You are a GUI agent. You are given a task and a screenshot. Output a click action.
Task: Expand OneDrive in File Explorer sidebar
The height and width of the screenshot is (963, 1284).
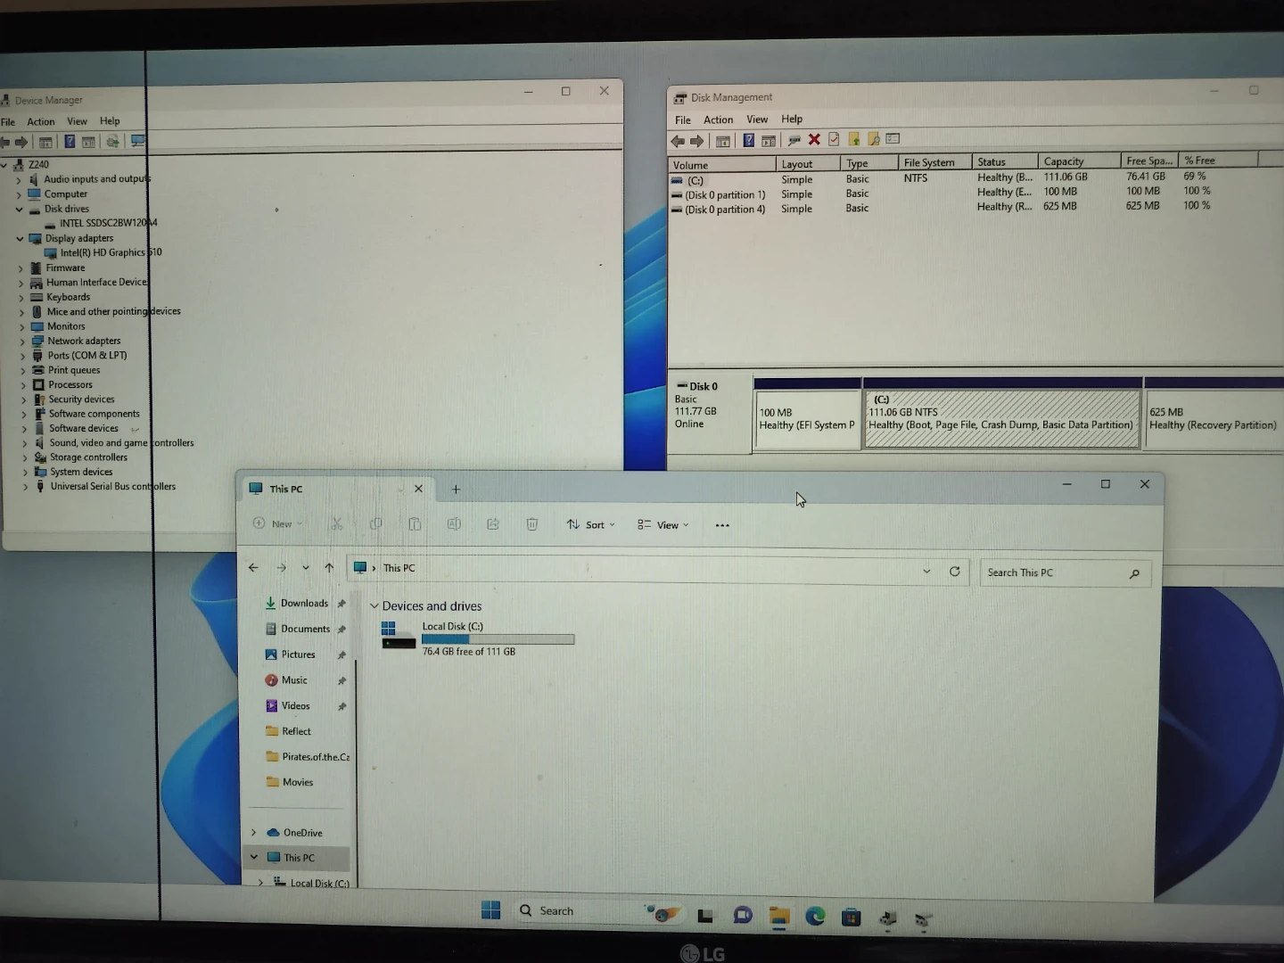click(254, 833)
